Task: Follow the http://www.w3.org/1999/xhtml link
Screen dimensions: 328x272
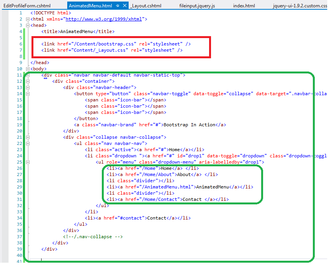Action: tap(104, 19)
